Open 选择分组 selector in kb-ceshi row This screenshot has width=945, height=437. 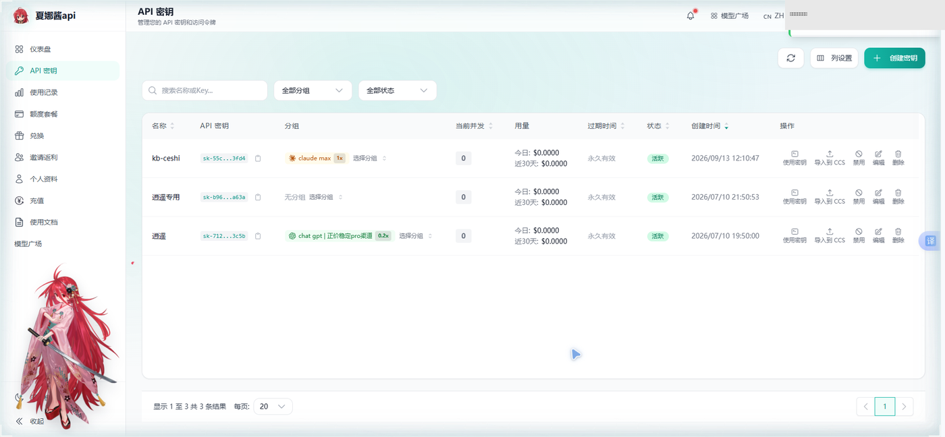[369, 158]
